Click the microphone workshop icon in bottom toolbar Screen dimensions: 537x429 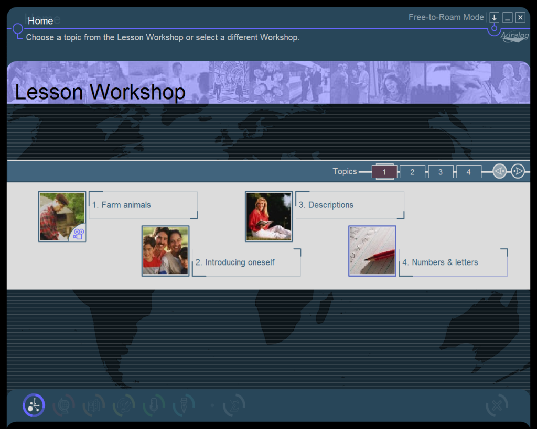point(154,405)
